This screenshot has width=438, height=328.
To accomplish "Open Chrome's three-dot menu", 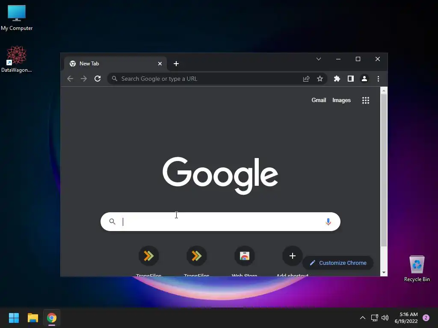I will 378,79.
